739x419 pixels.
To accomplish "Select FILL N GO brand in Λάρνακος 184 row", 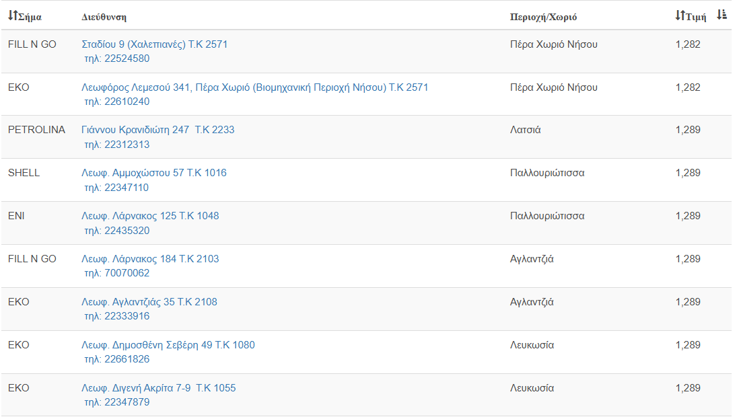I will click(x=32, y=259).
